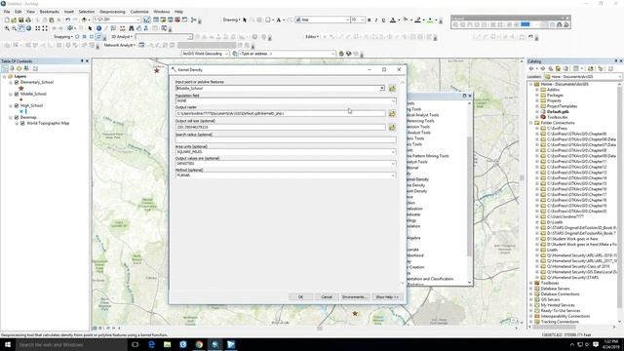Image resolution: width=624 pixels, height=351 pixels.
Task: Click the Search radius input field
Action: [286, 140]
